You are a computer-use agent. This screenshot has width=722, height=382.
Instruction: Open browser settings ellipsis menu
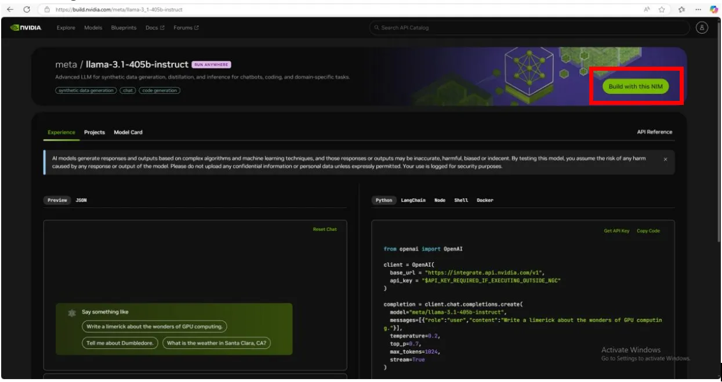[x=698, y=9]
